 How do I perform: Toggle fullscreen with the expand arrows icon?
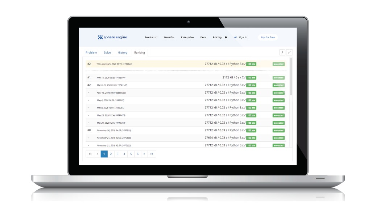(x=289, y=53)
